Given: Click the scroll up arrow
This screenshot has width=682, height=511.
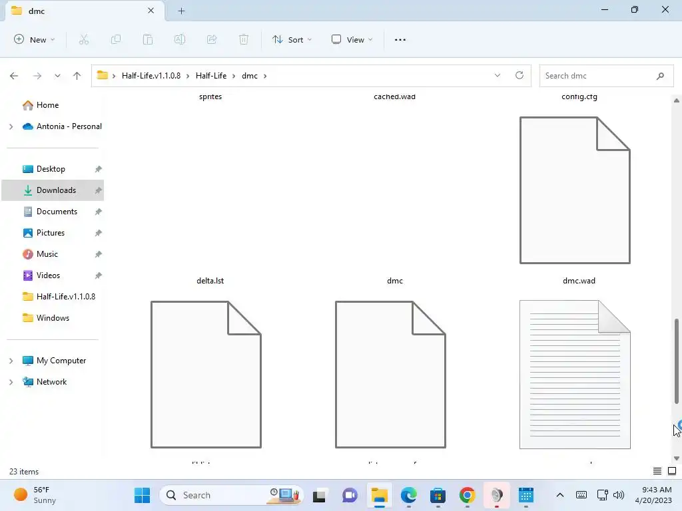Looking at the screenshot, I should click(677, 100).
